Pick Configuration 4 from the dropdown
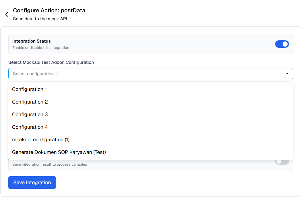Viewport: 305px width, 208px height. [x=30, y=127]
